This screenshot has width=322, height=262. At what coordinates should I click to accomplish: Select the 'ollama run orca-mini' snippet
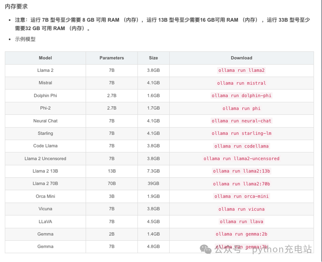(x=241, y=196)
